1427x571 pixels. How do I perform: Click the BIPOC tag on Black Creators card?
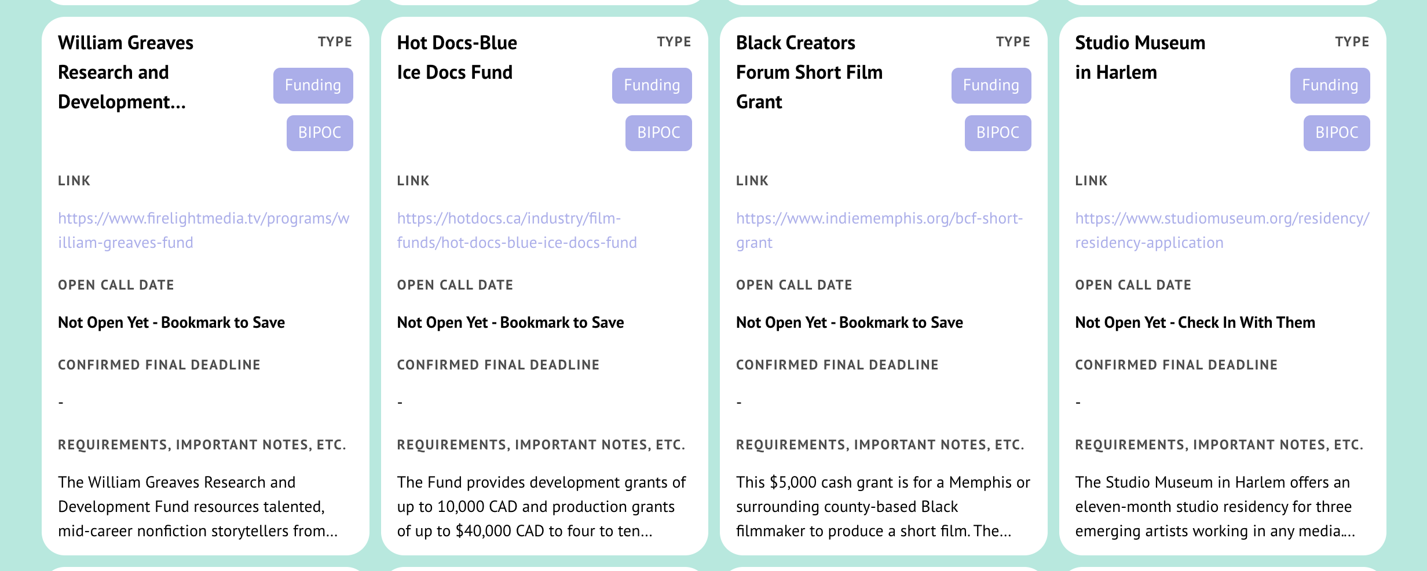[x=998, y=133]
